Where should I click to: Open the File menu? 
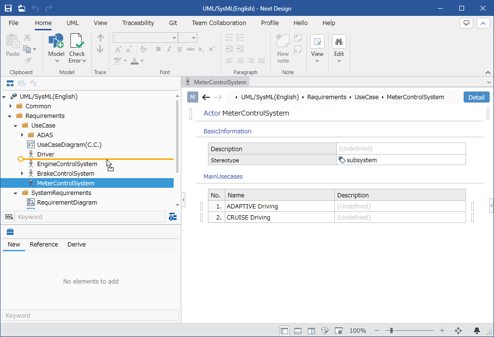point(14,23)
